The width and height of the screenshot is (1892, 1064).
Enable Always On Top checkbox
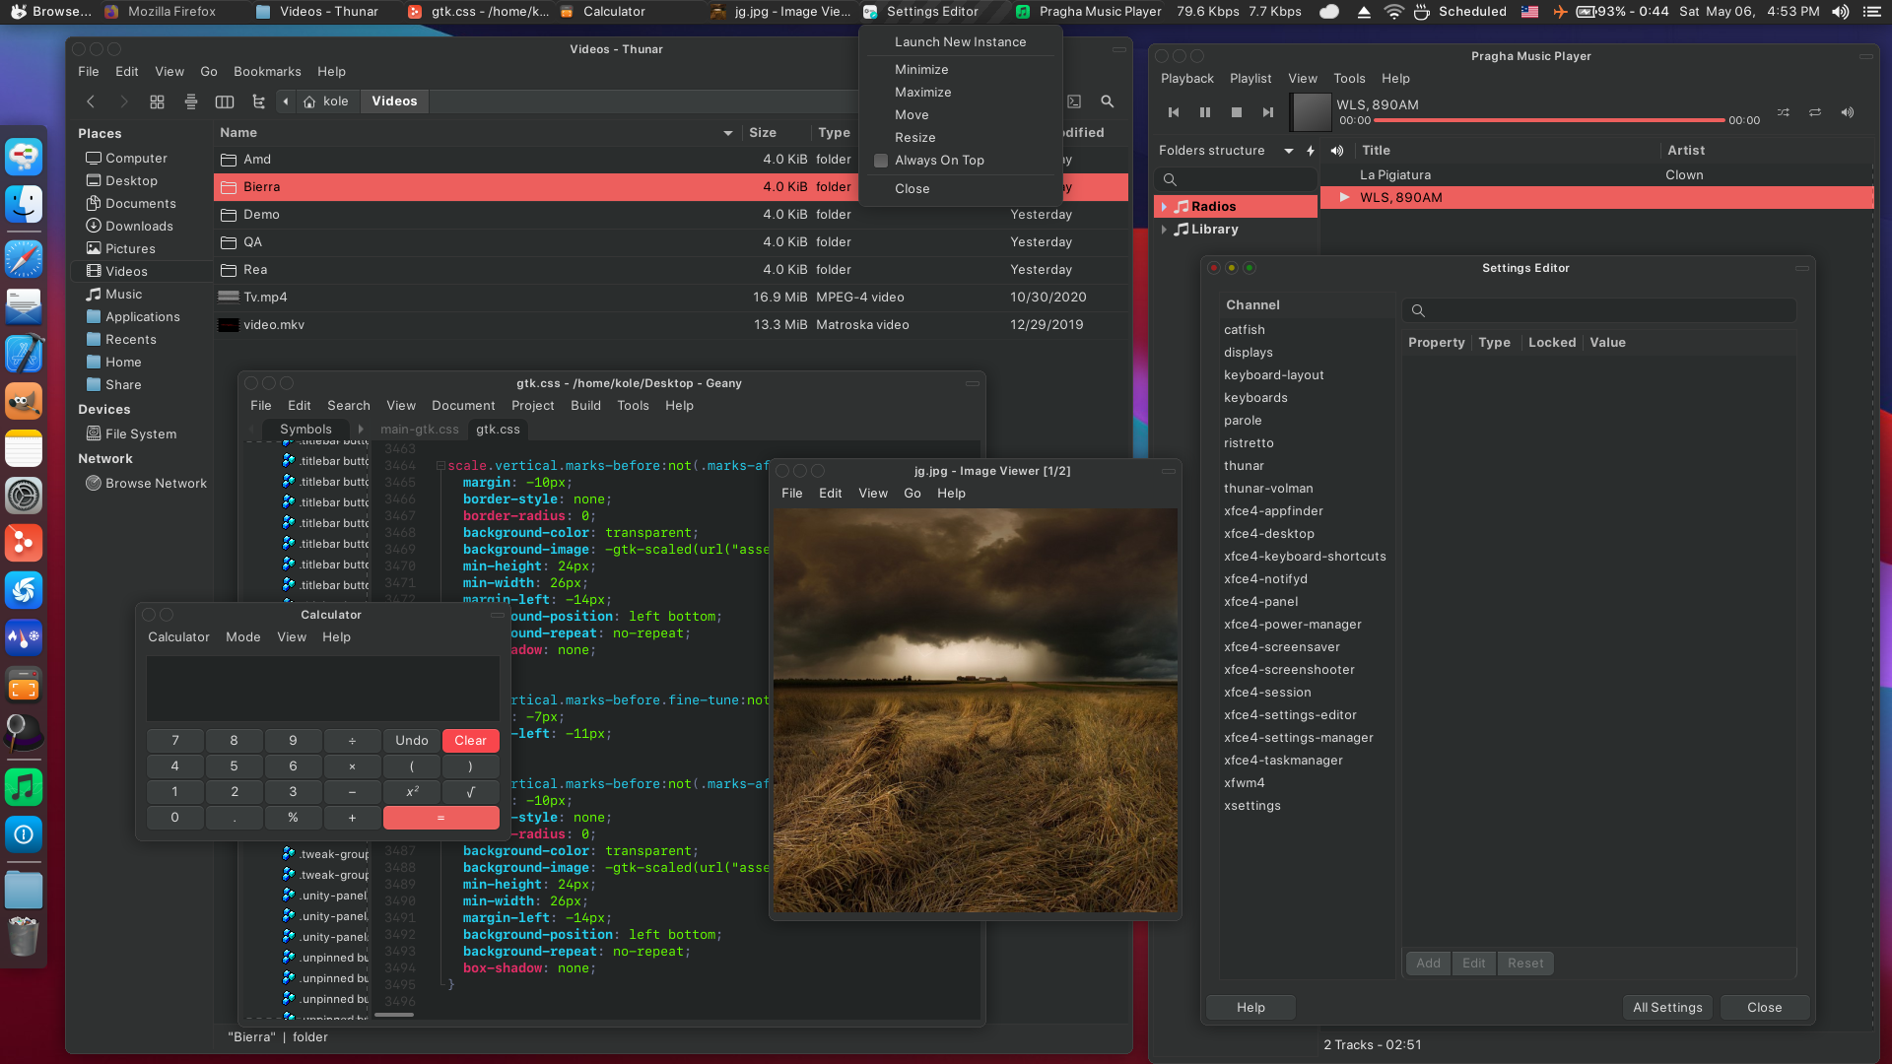coord(881,161)
